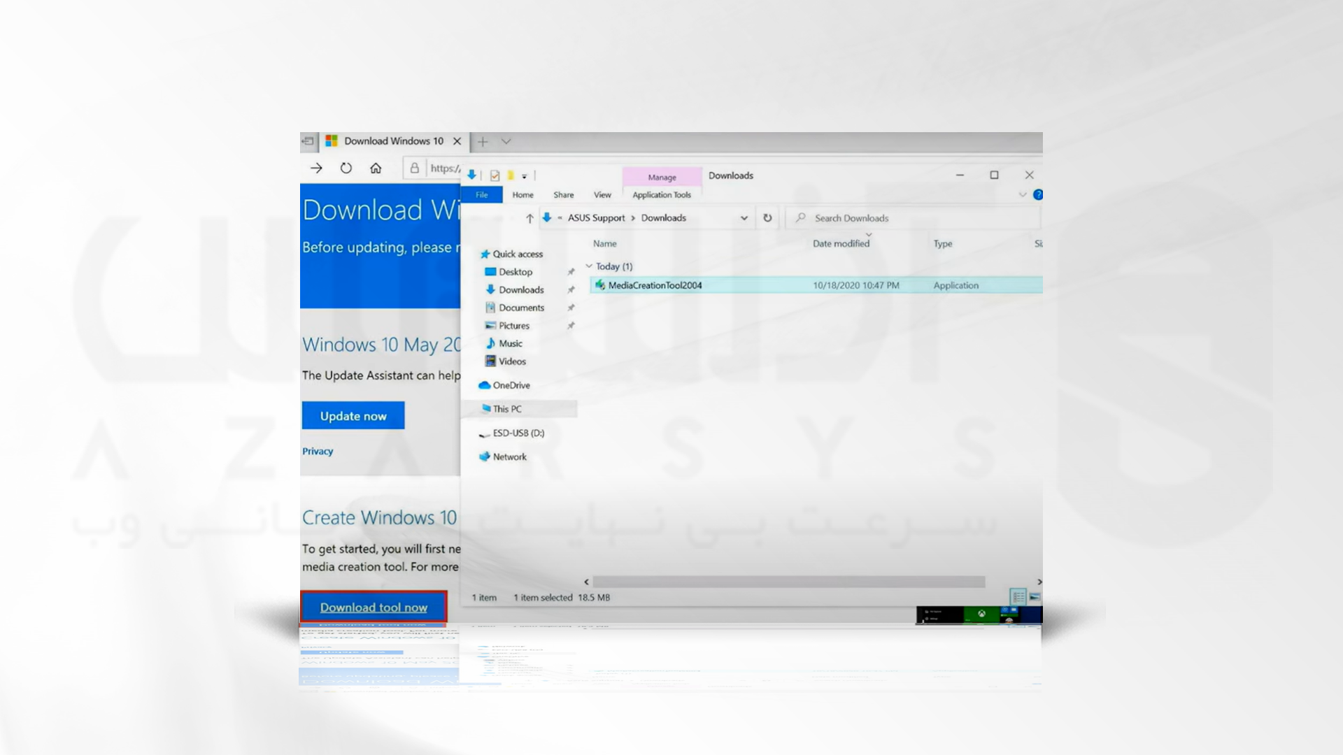This screenshot has width=1343, height=755.
Task: Expand the Explorer ribbon chevron
Action: [x=1023, y=194]
